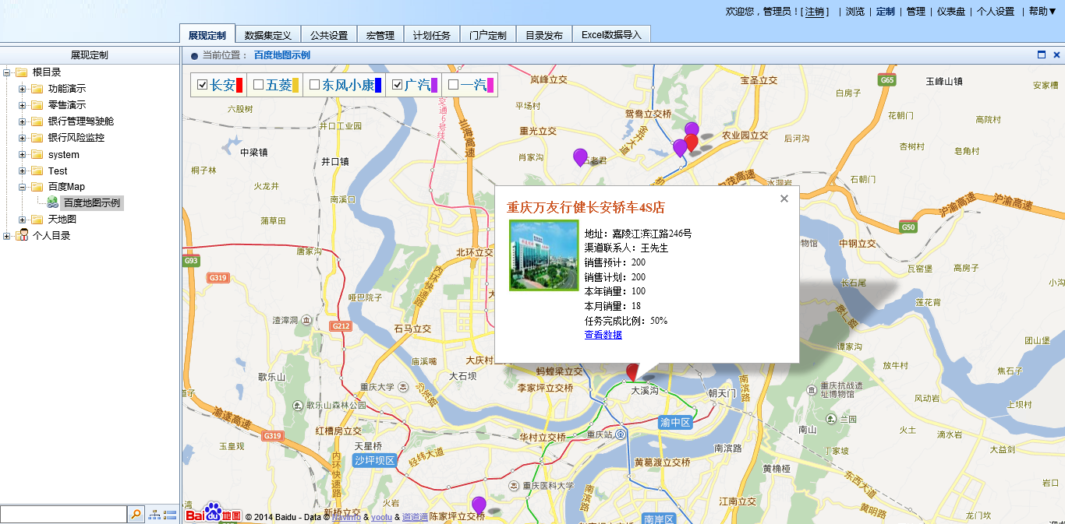
Task: Expand the 天地图 node
Action: [22, 220]
